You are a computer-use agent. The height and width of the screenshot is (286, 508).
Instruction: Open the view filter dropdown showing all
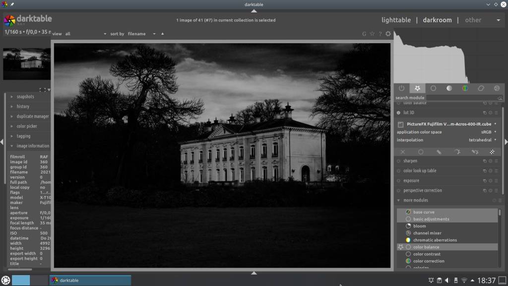coord(85,34)
